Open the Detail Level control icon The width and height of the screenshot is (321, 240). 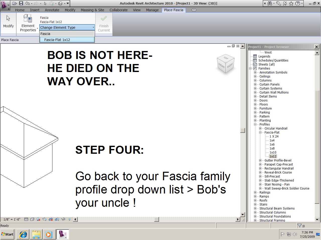(x=26, y=219)
